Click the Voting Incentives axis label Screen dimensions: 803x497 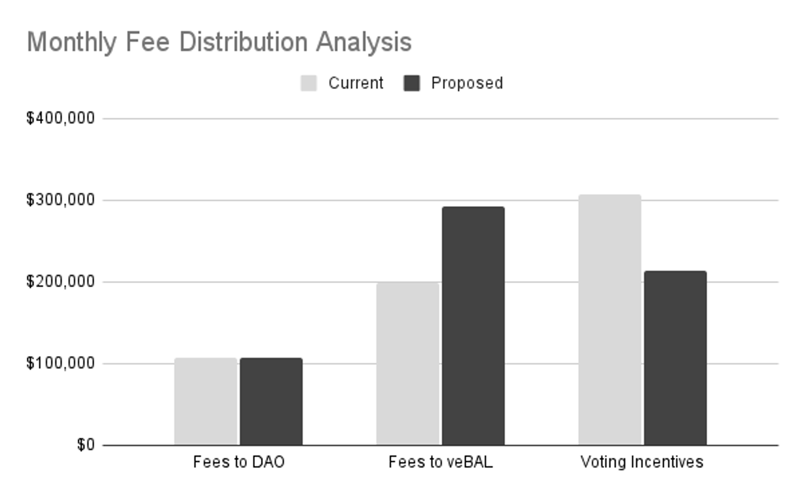(x=642, y=462)
